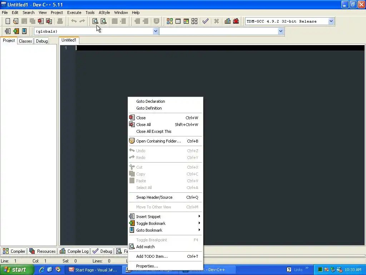The height and width of the screenshot is (275, 366).
Task: Click the Windows start button
Action: (x=17, y=270)
